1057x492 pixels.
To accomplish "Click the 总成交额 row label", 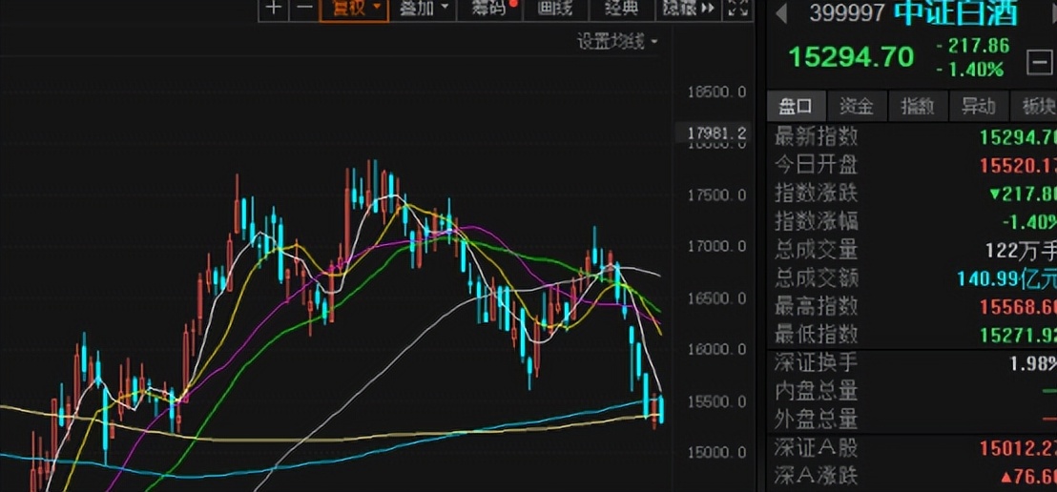I will [x=816, y=277].
